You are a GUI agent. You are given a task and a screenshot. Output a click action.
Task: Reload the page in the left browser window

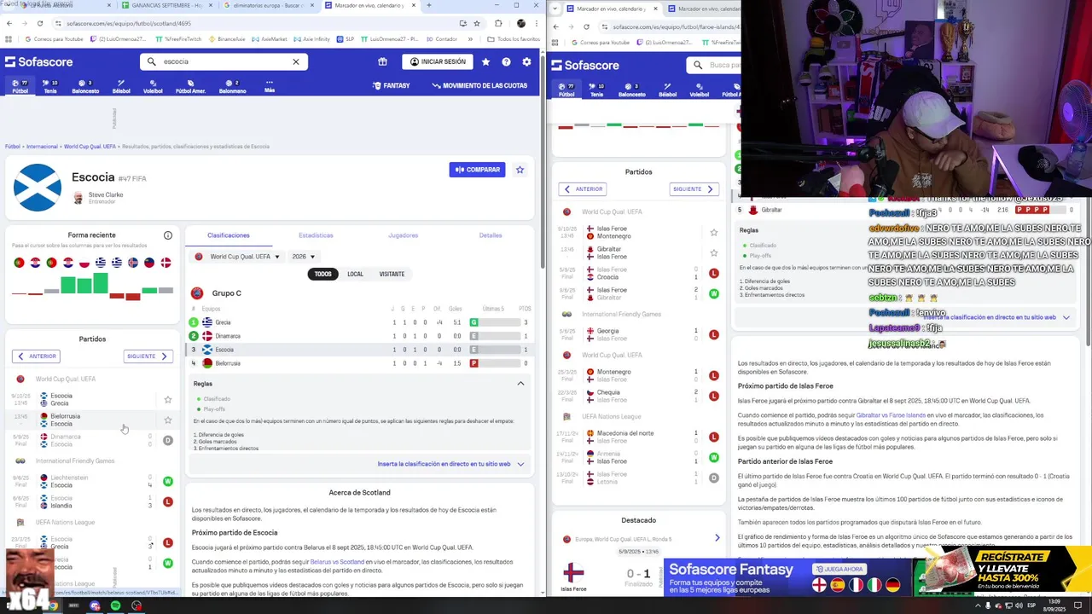coord(40,23)
